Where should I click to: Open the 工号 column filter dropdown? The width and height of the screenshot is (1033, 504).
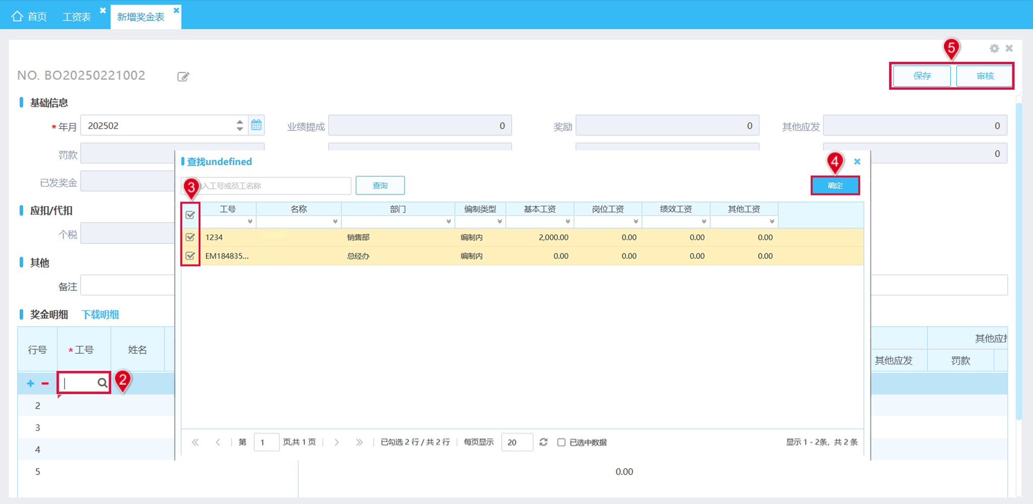(x=250, y=221)
